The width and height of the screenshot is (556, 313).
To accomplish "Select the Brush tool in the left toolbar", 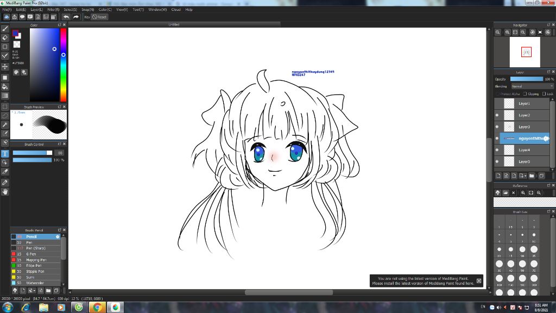I will tap(5, 29).
